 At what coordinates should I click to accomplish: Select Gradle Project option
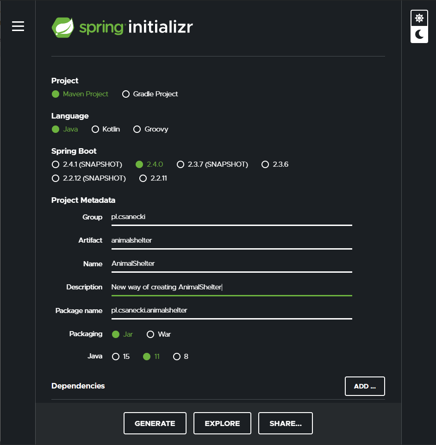pos(150,94)
